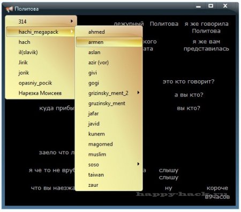241x212 pixels.
Task: Select ahmed in the submenu
Action: point(109,32)
